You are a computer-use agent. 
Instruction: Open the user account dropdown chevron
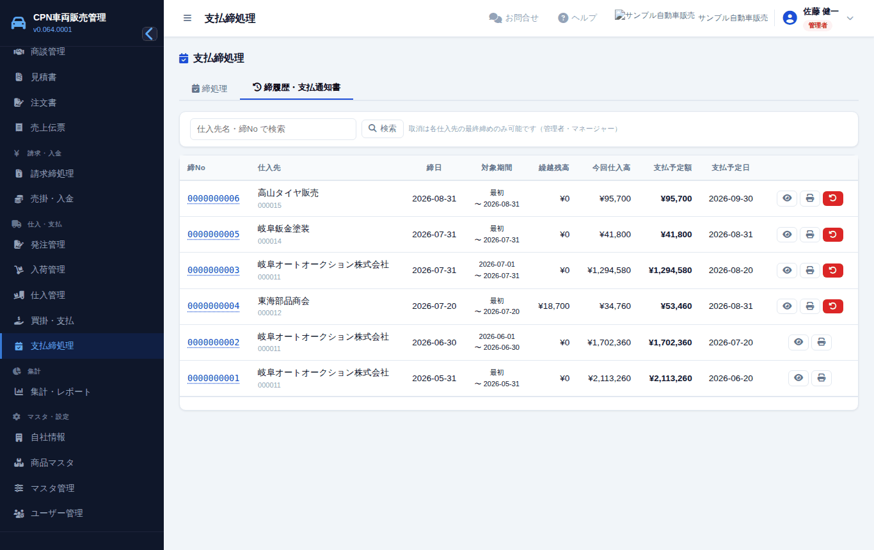click(850, 18)
